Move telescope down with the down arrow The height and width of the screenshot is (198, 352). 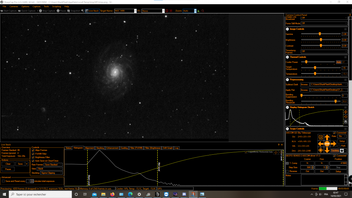(x=327, y=150)
